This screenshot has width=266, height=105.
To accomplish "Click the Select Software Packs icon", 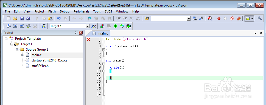I will [122, 26].
